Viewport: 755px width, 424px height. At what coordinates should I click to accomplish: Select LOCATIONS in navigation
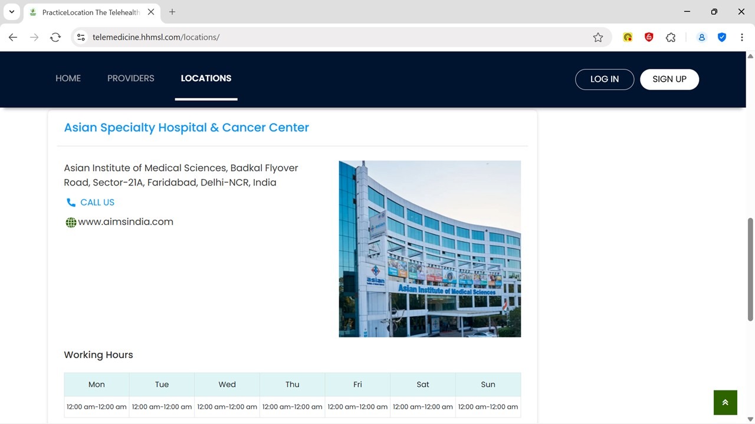206,78
